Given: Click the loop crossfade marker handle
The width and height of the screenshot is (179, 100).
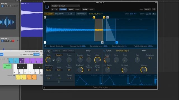Looking at the screenshot, I should (102, 42).
